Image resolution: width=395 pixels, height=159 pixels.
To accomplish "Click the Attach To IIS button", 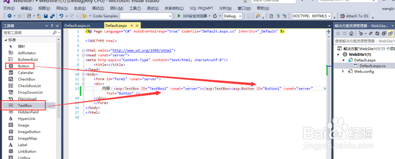I will point(354,16).
